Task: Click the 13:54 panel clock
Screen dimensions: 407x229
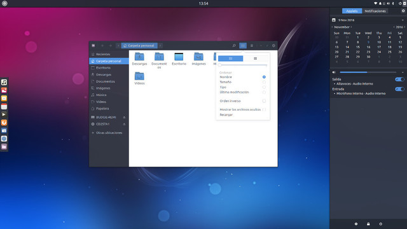Action: [x=203, y=3]
